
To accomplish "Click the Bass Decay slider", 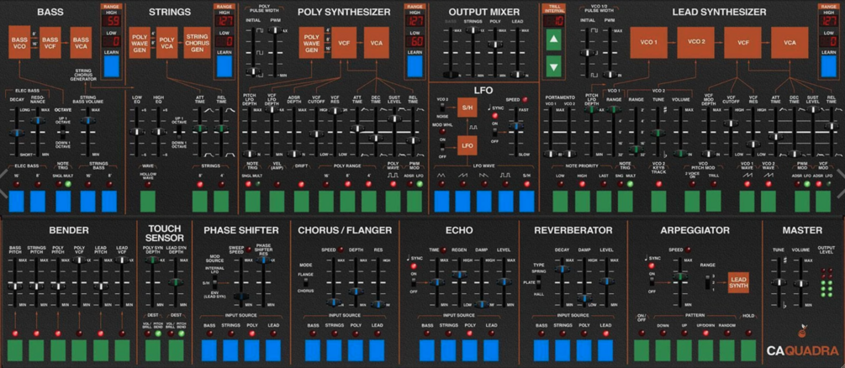I will coord(16,132).
